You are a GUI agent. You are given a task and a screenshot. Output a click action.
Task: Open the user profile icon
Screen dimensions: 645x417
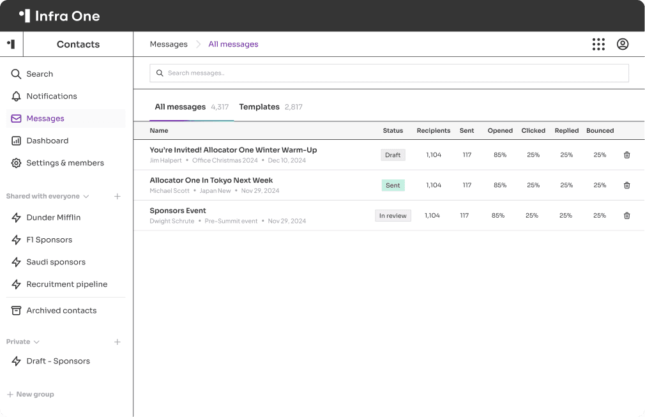tap(623, 44)
